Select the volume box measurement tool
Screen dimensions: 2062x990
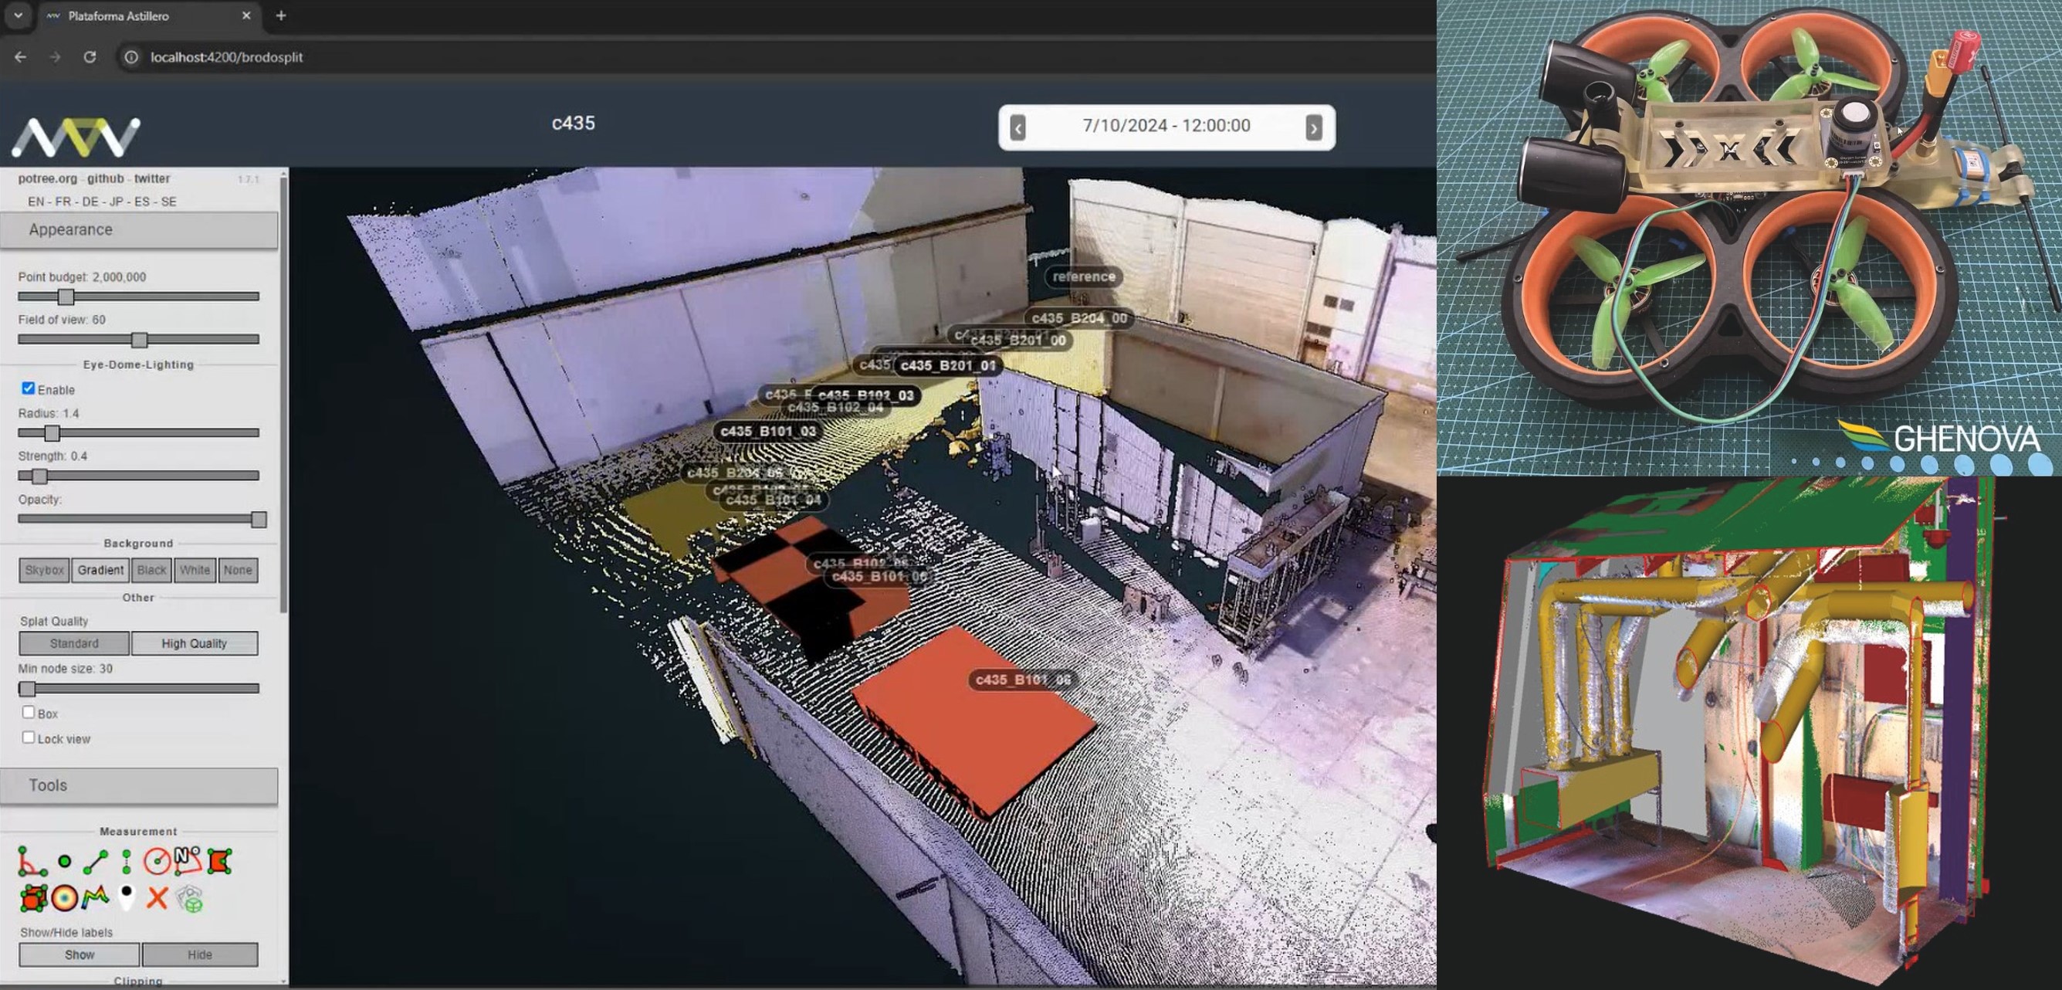click(33, 899)
